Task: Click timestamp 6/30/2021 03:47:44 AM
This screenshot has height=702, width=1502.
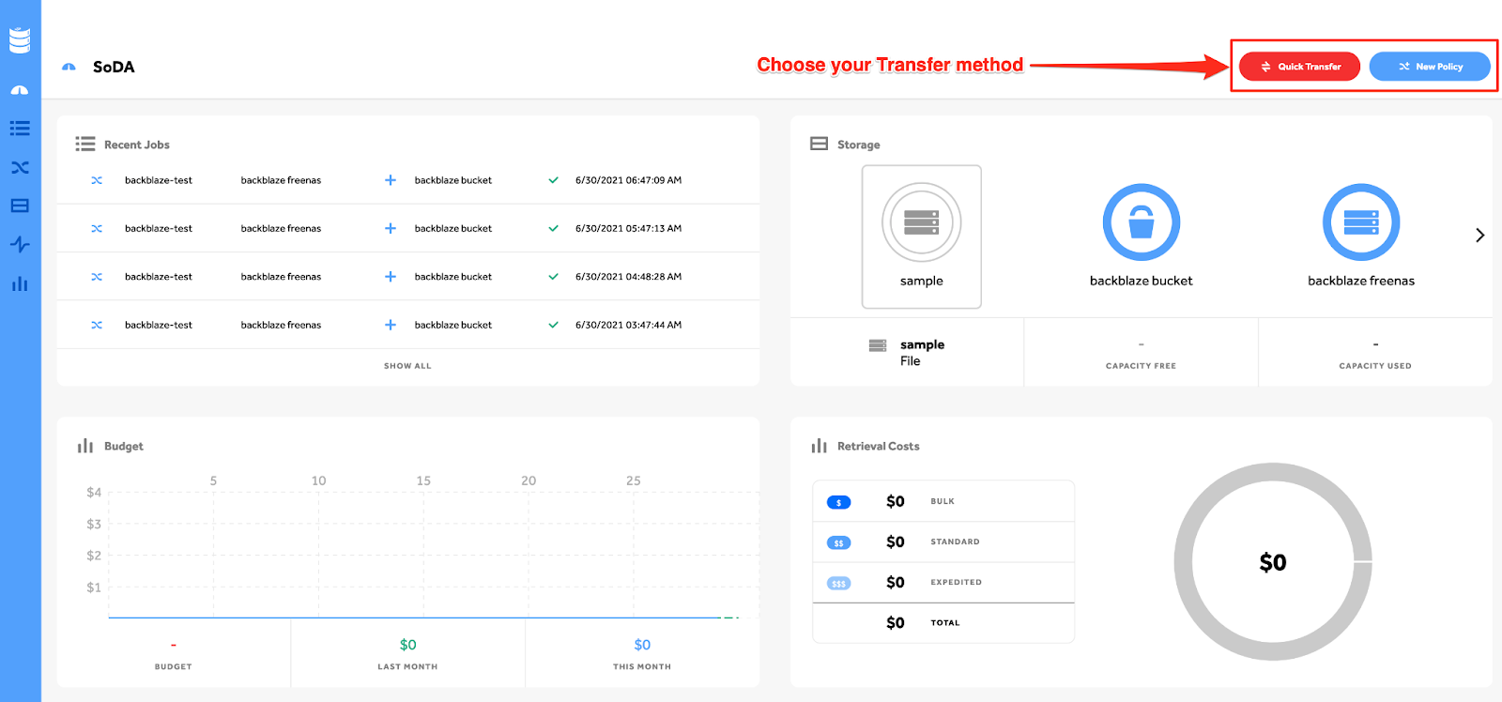Action: coord(628,325)
